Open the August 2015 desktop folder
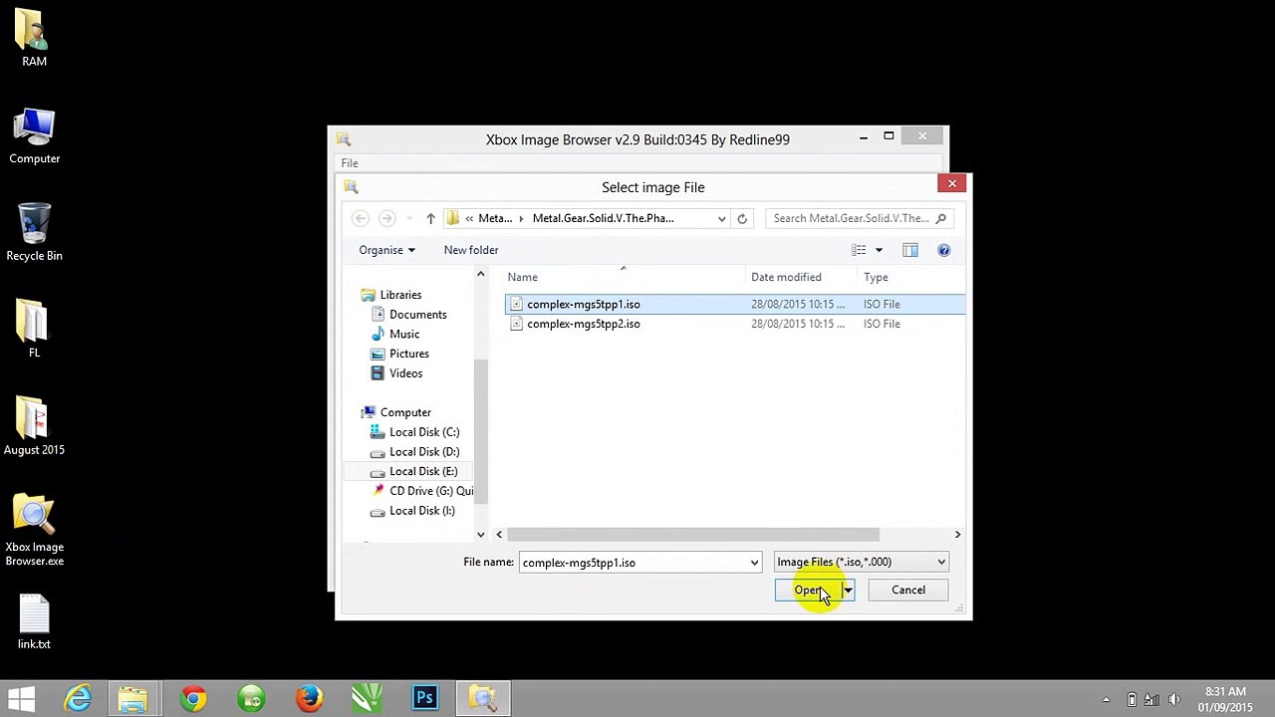 point(34,427)
